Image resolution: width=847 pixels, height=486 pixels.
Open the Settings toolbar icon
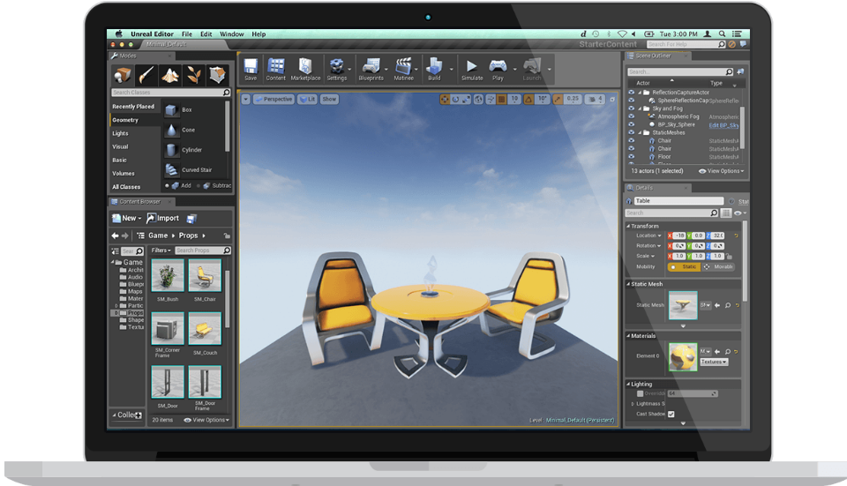point(336,66)
